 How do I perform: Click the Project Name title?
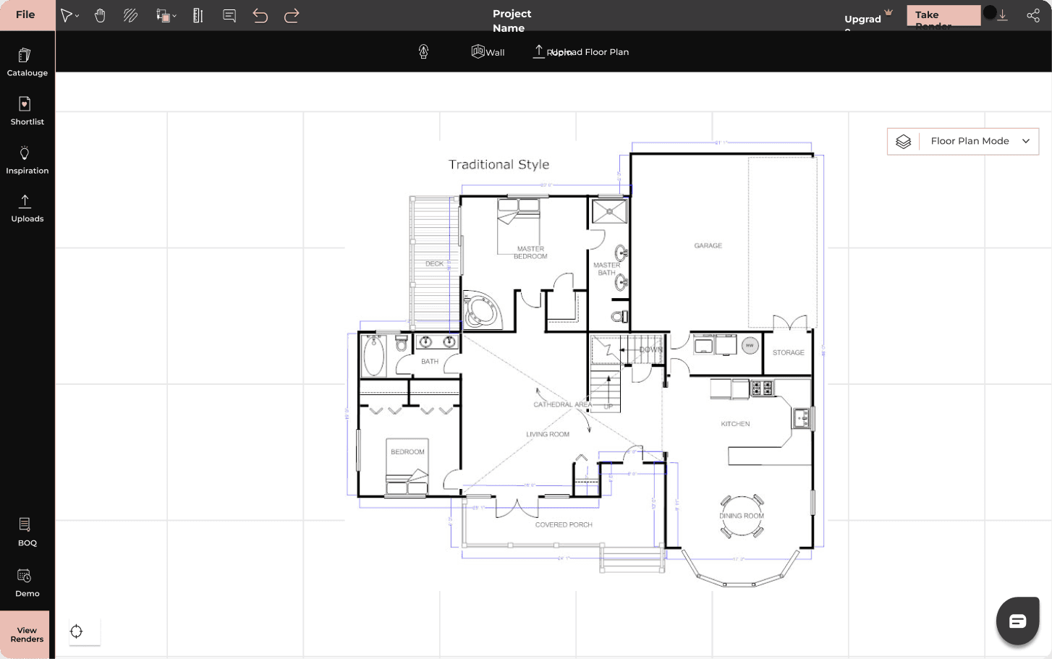[x=512, y=20]
